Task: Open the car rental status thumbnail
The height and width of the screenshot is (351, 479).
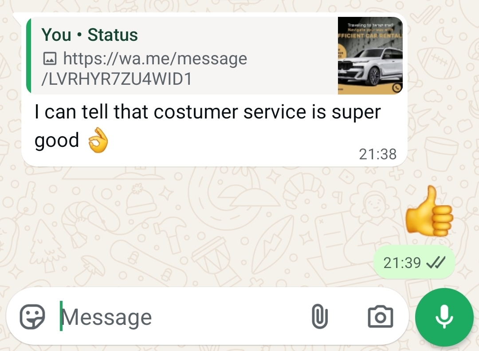Action: tap(370, 55)
